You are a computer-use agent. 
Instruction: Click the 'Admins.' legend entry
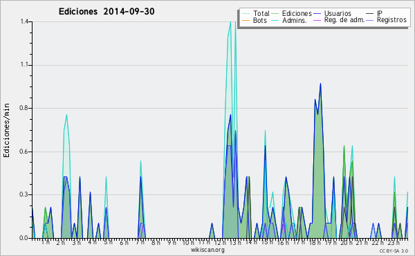[x=290, y=20]
